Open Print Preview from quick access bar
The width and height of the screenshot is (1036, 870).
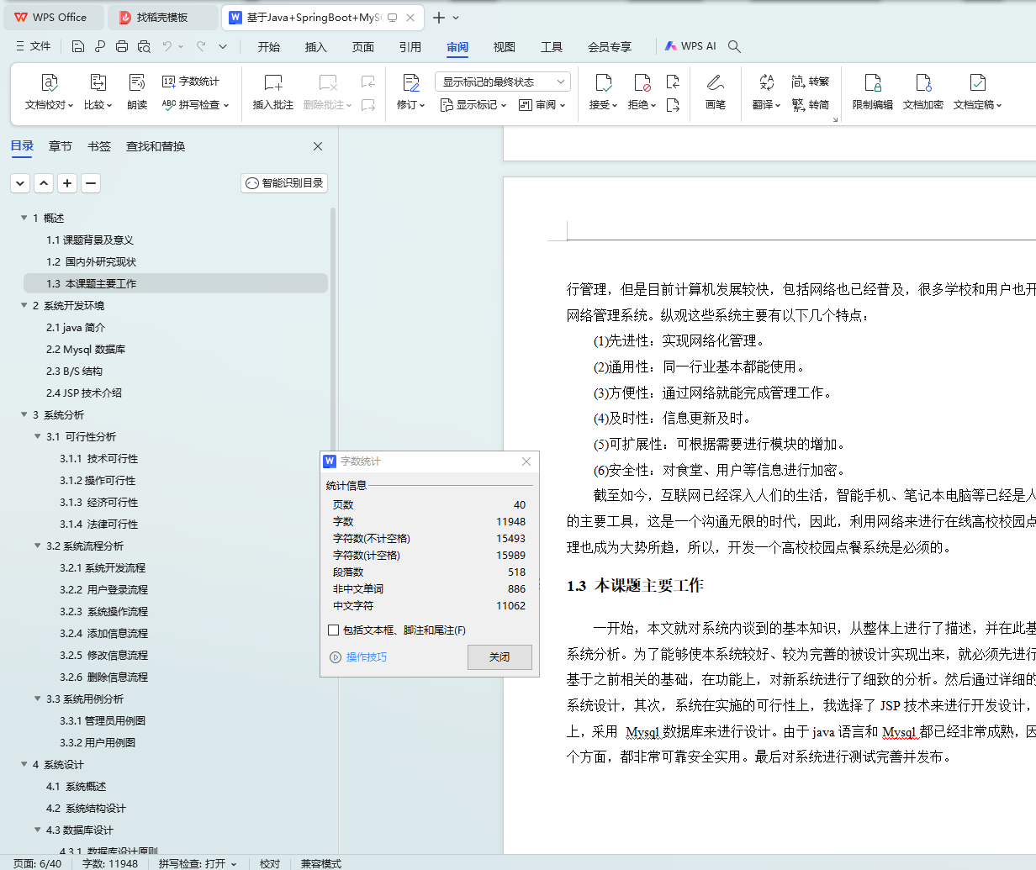tap(144, 47)
